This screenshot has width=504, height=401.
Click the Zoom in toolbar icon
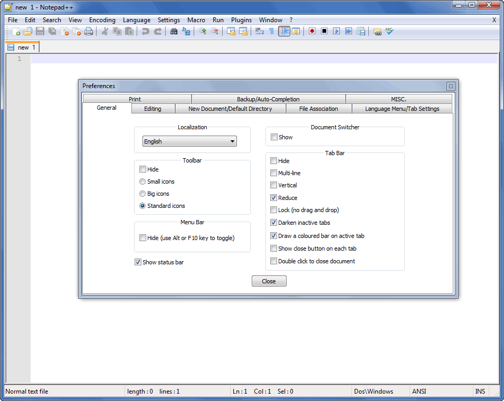click(x=202, y=32)
